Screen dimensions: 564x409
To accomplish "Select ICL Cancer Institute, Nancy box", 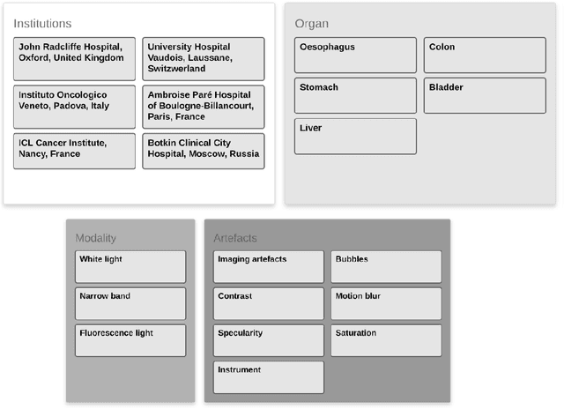I will pyautogui.click(x=75, y=151).
